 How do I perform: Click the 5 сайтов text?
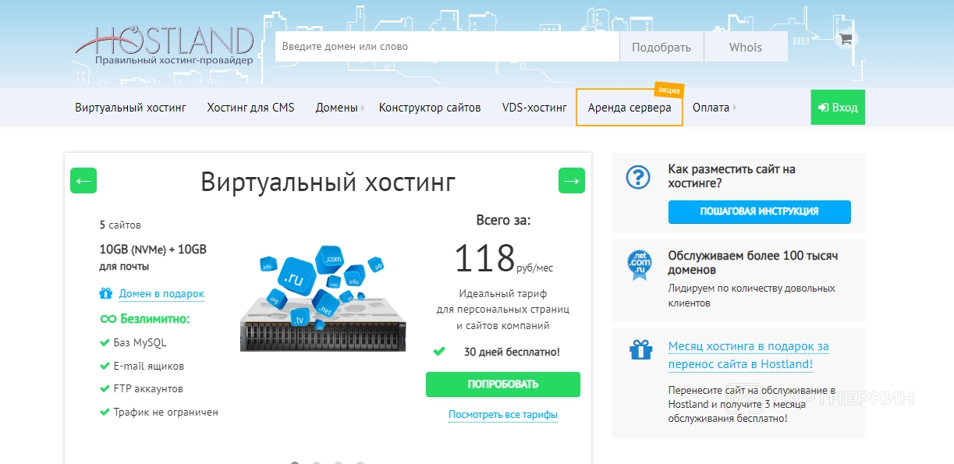pyautogui.click(x=120, y=225)
